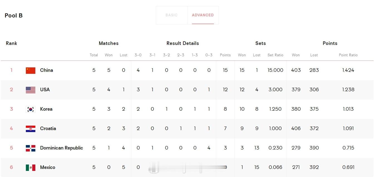The height and width of the screenshot is (177, 375).
Task: Click the Pool B heading
Action: 14,16
